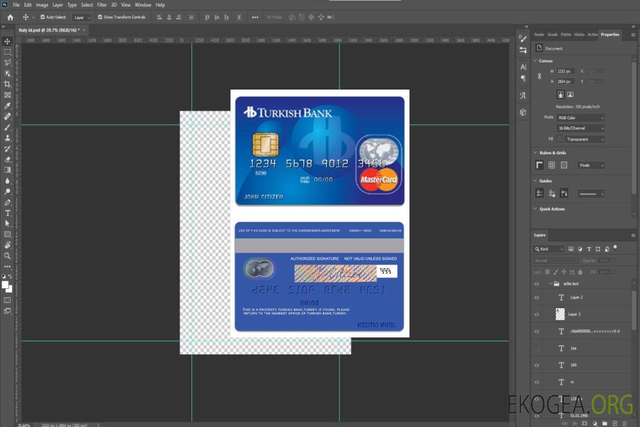Select the Eraser tool
Image resolution: width=640 pixels, height=427 pixels.
pos(7,160)
